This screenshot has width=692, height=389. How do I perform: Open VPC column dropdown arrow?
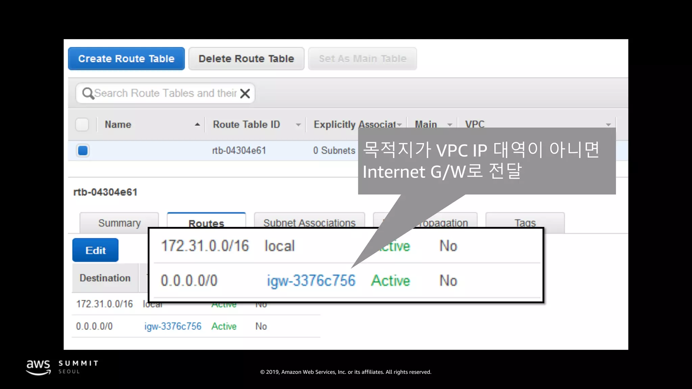(609, 125)
